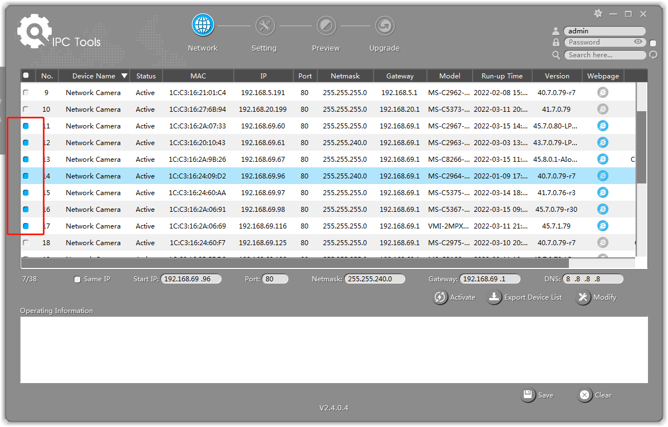Click Export Device List
The image size is (668, 427).
(525, 297)
